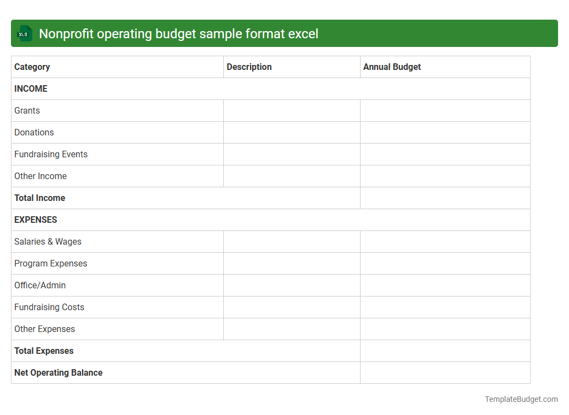Click the Total Income label
This screenshot has height=415, width=569.
click(x=39, y=198)
